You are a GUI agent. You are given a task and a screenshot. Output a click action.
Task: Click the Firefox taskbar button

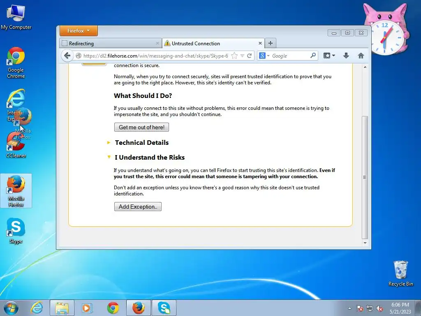[x=138, y=308]
